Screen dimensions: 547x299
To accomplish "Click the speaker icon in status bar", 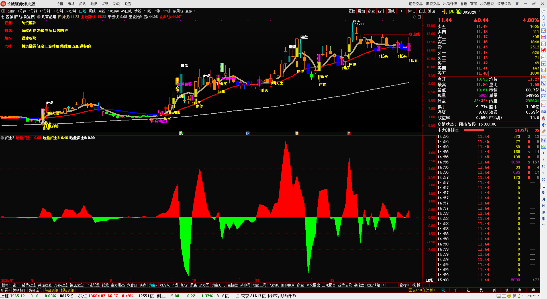I will pos(515,296).
